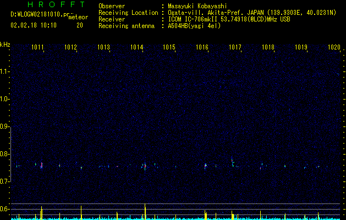
Task: Click the 0.7 kHz axis label
Action: pos(4,182)
